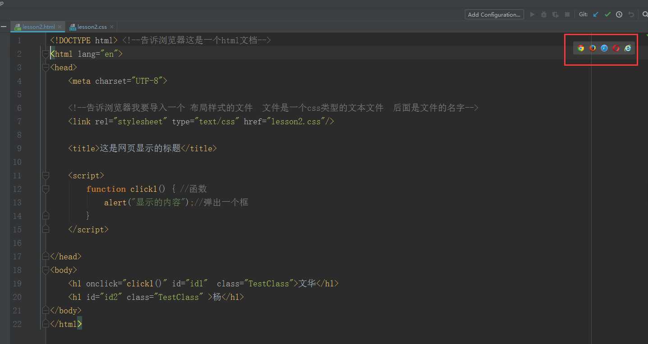Click the heading text 文华
648x344 pixels.
307,284
